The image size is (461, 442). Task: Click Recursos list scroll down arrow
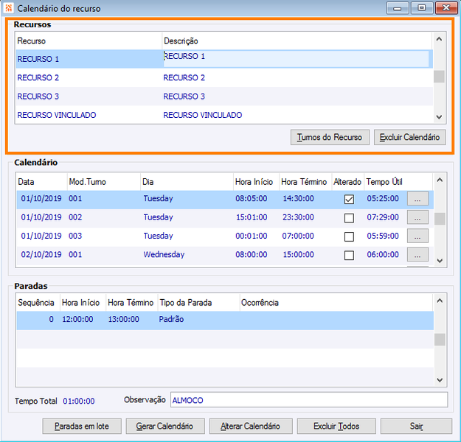pos(439,117)
